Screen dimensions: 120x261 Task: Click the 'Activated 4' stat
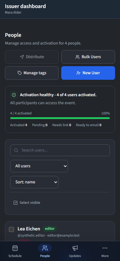[19, 125]
